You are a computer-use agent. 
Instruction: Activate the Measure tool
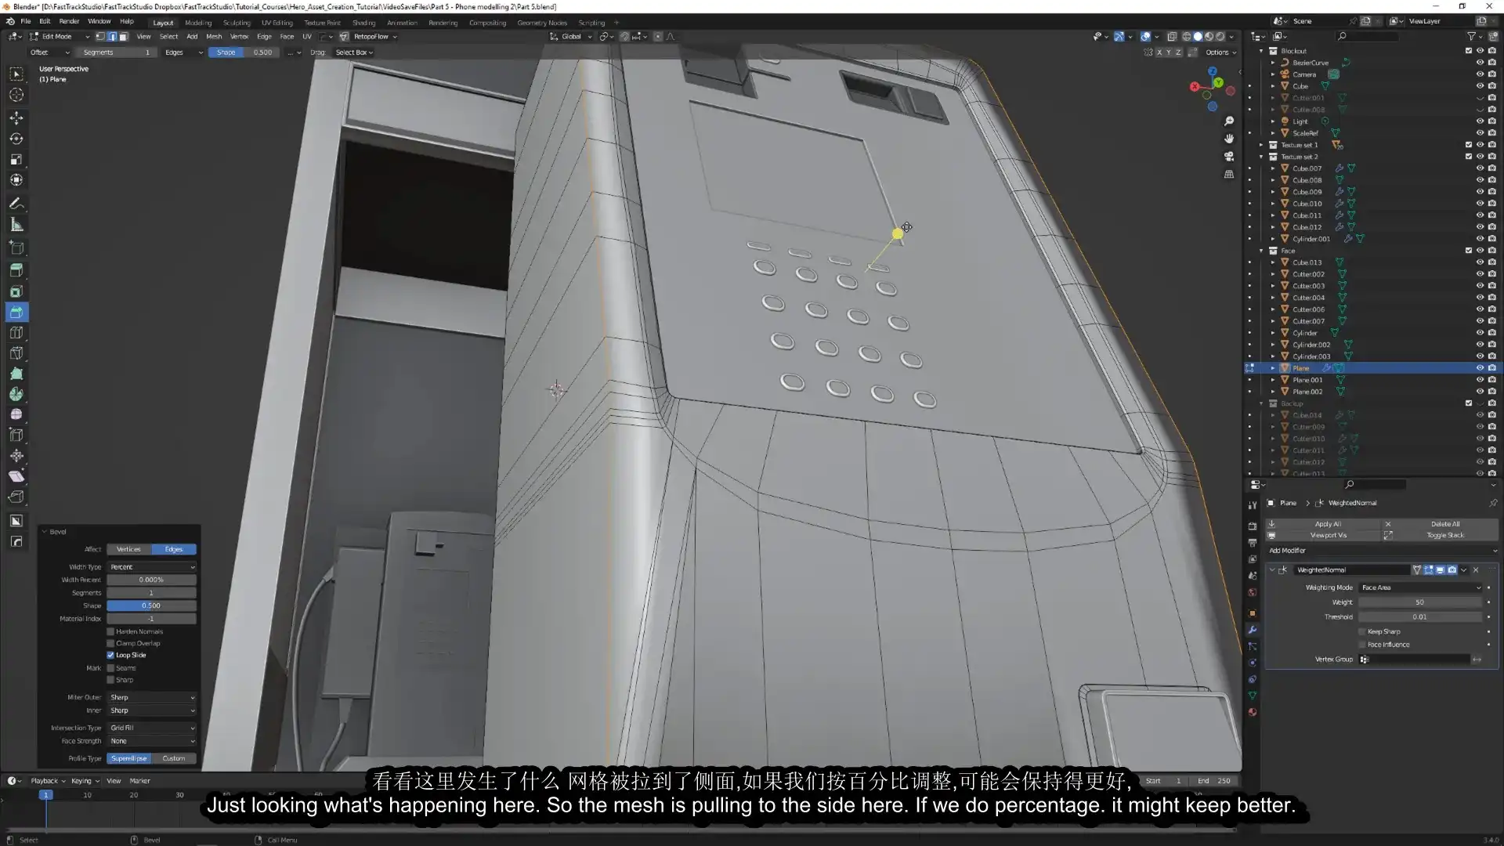pyautogui.click(x=16, y=225)
